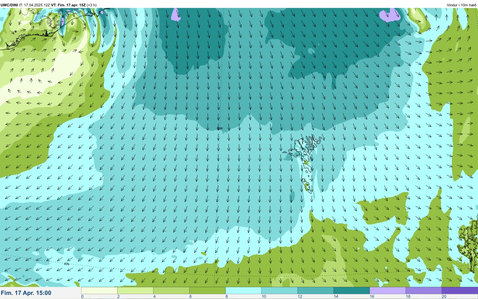
Task: Click the legend scale value 6
Action: pyautogui.click(x=190, y=297)
